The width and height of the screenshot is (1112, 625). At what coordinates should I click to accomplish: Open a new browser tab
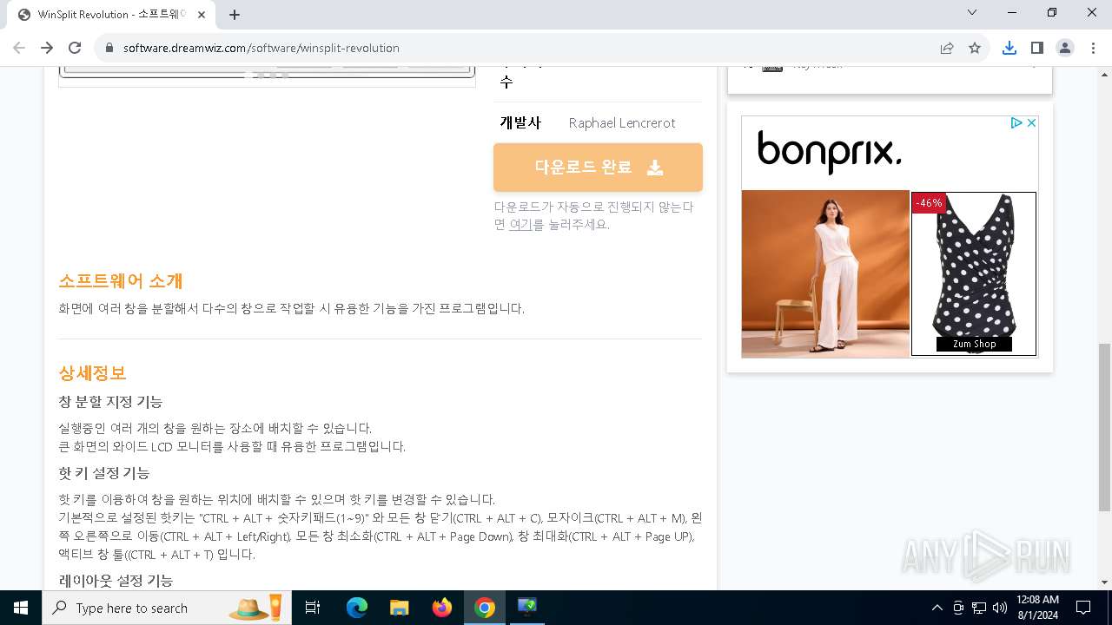(x=235, y=15)
